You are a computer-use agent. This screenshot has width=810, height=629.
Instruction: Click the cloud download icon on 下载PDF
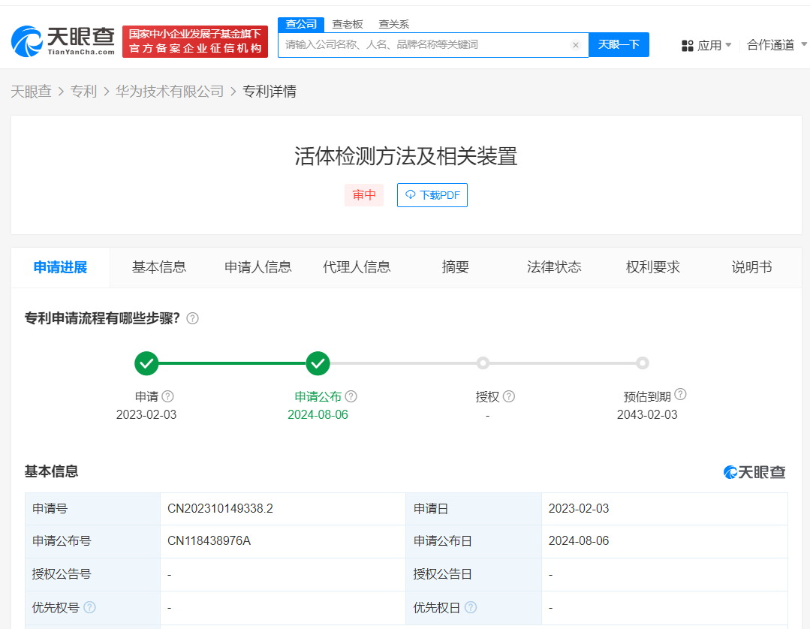(x=410, y=195)
